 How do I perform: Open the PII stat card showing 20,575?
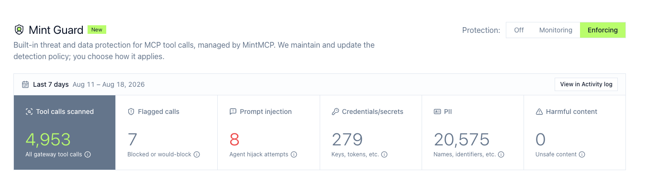473,133
